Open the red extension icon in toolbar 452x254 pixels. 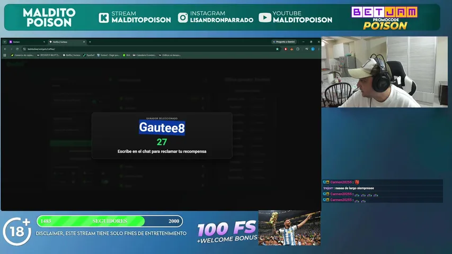(286, 49)
